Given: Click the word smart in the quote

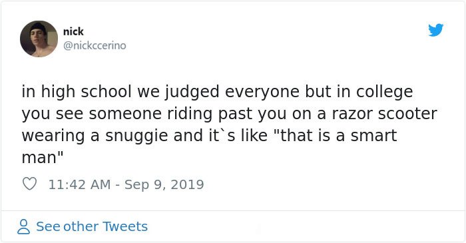Looking at the screenshot, I should [x=373, y=136].
